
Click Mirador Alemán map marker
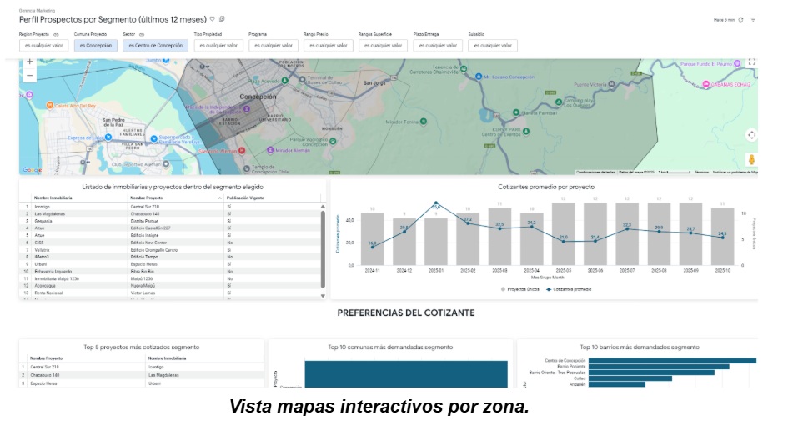tap(270, 150)
